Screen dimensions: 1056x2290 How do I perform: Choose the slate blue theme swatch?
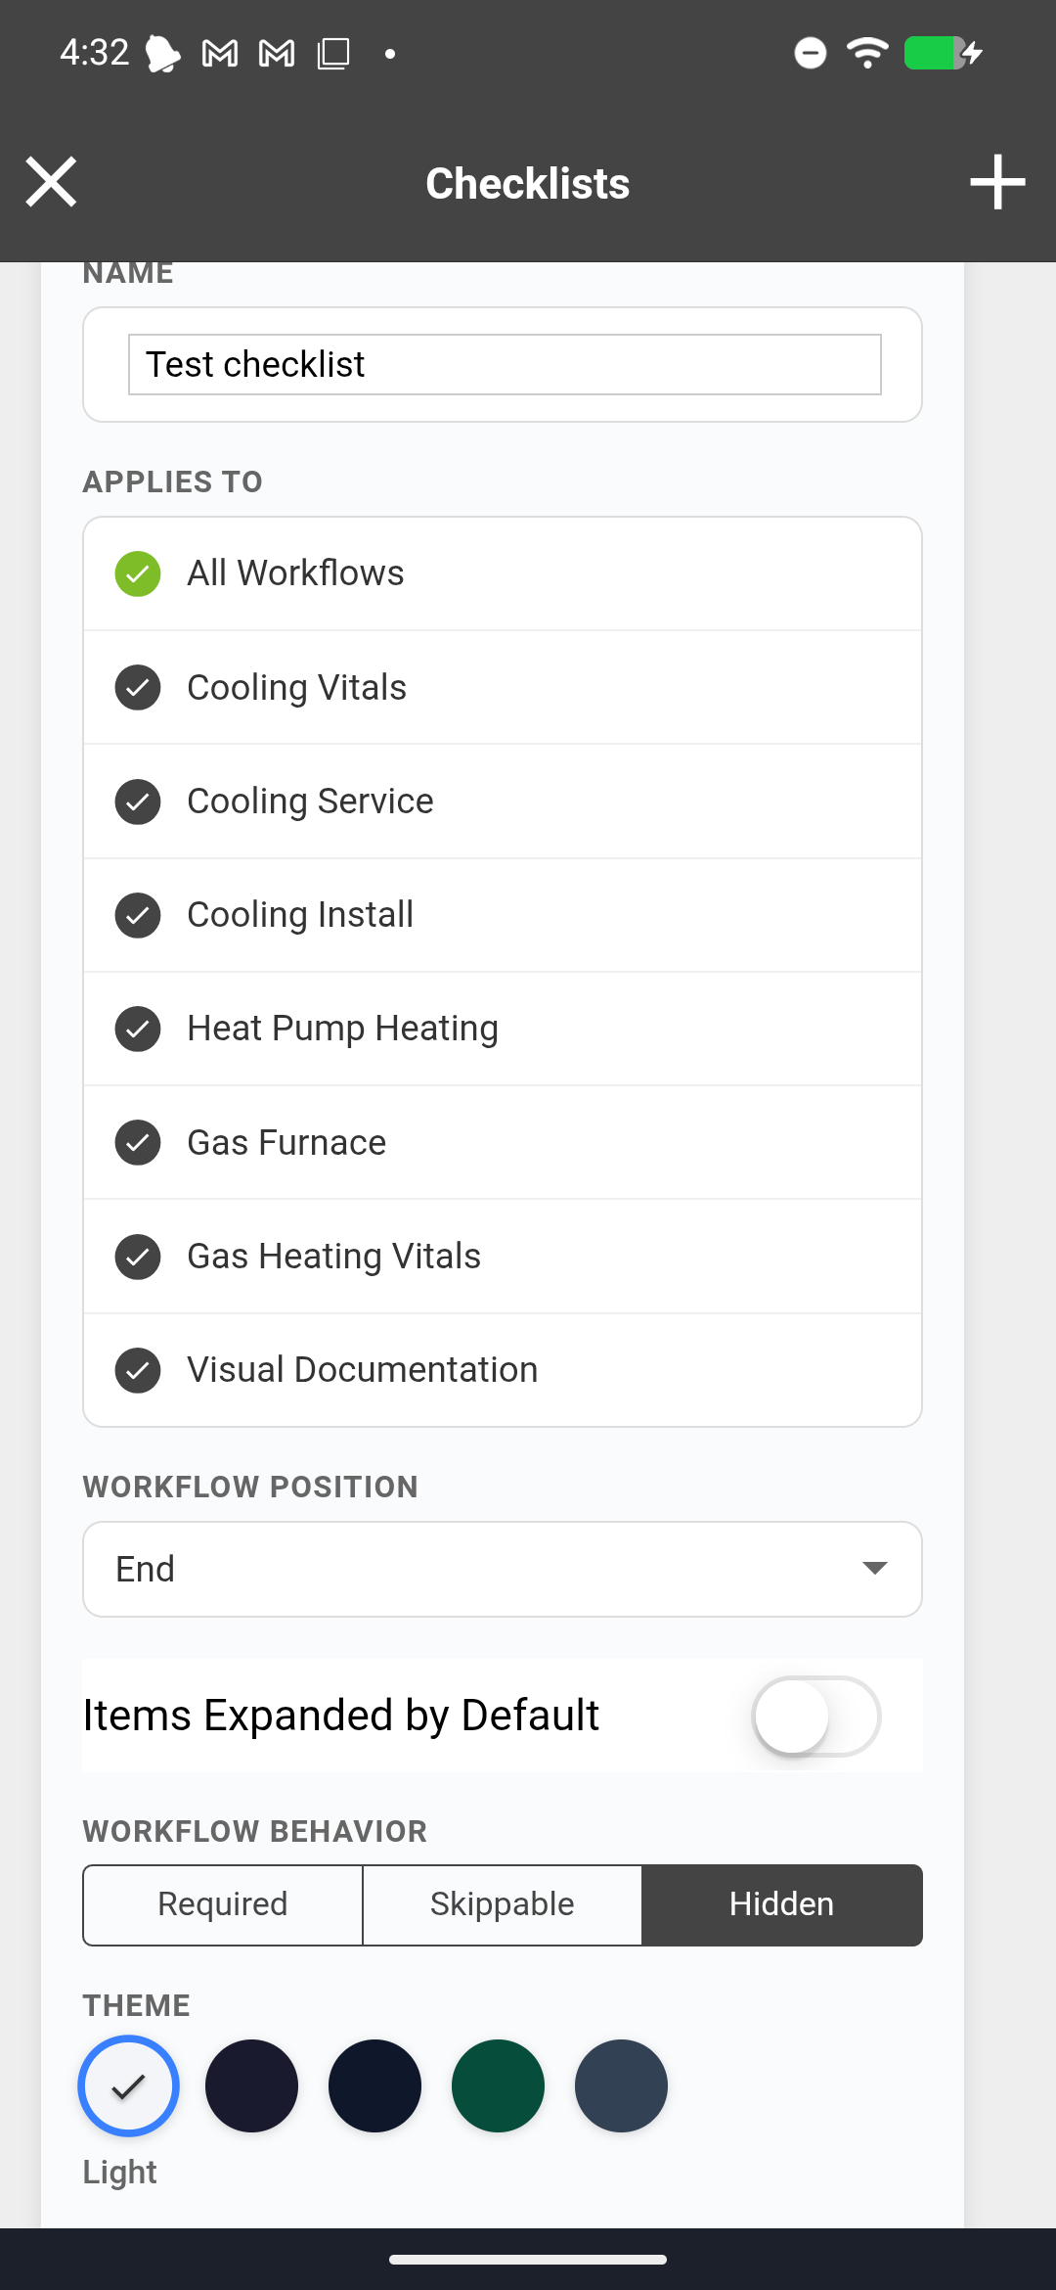(x=621, y=2085)
